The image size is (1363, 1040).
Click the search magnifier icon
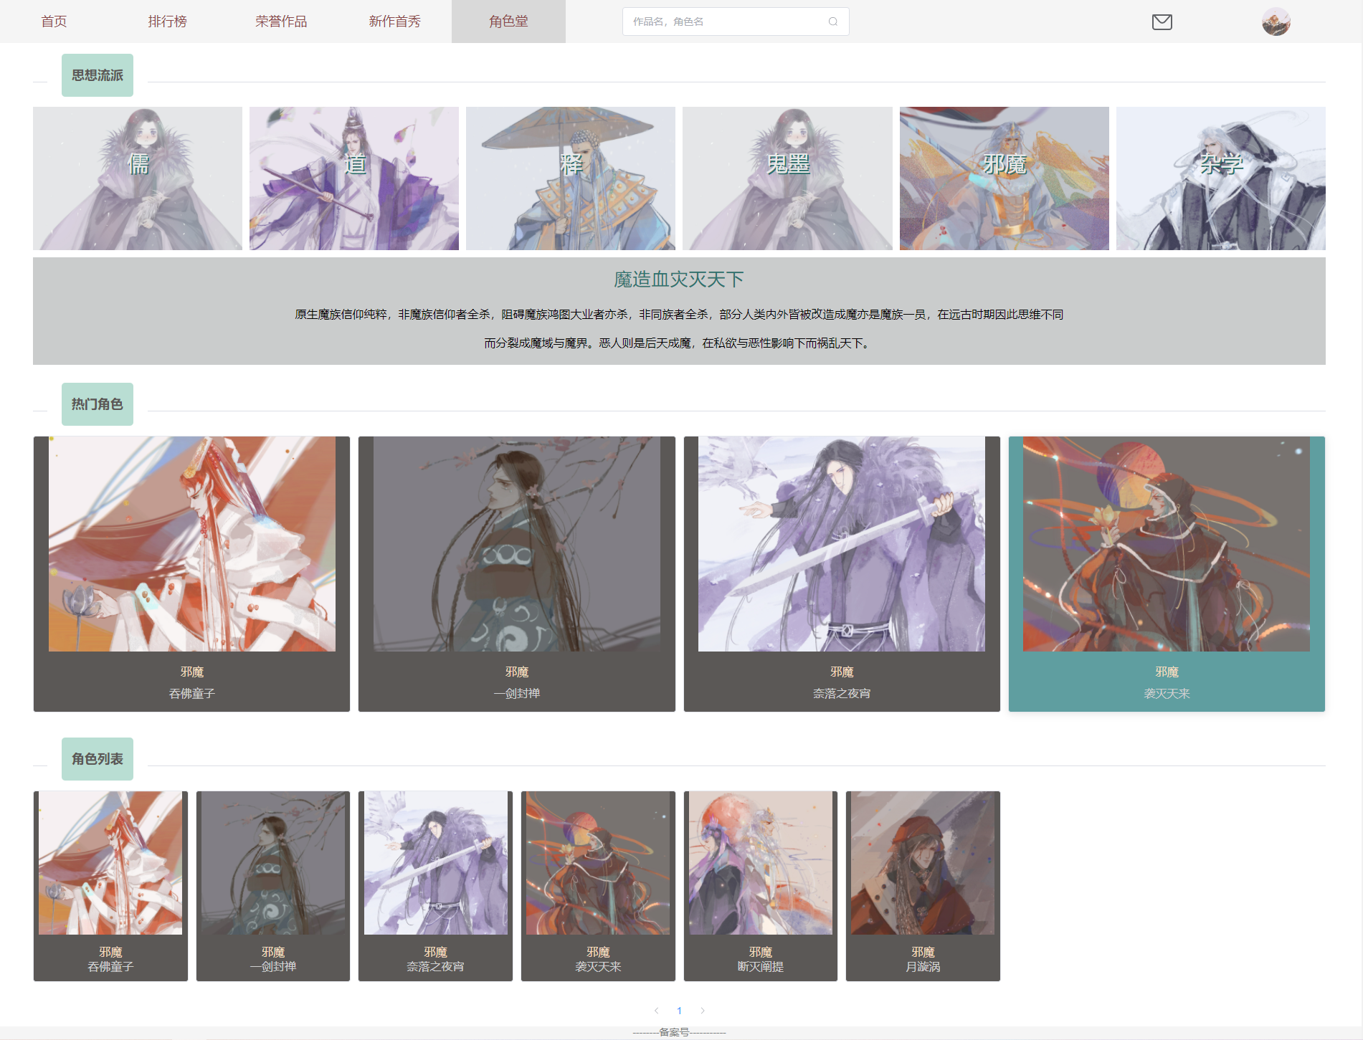(x=832, y=22)
